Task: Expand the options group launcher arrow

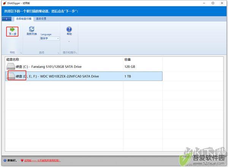Action: [x=59, y=53]
